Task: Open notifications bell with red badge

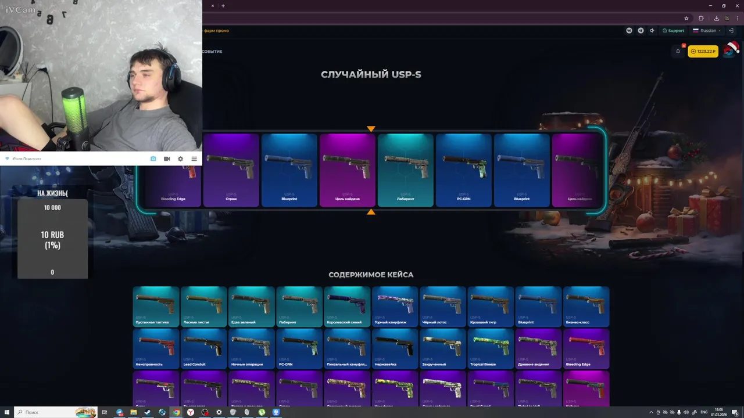Action: click(678, 51)
